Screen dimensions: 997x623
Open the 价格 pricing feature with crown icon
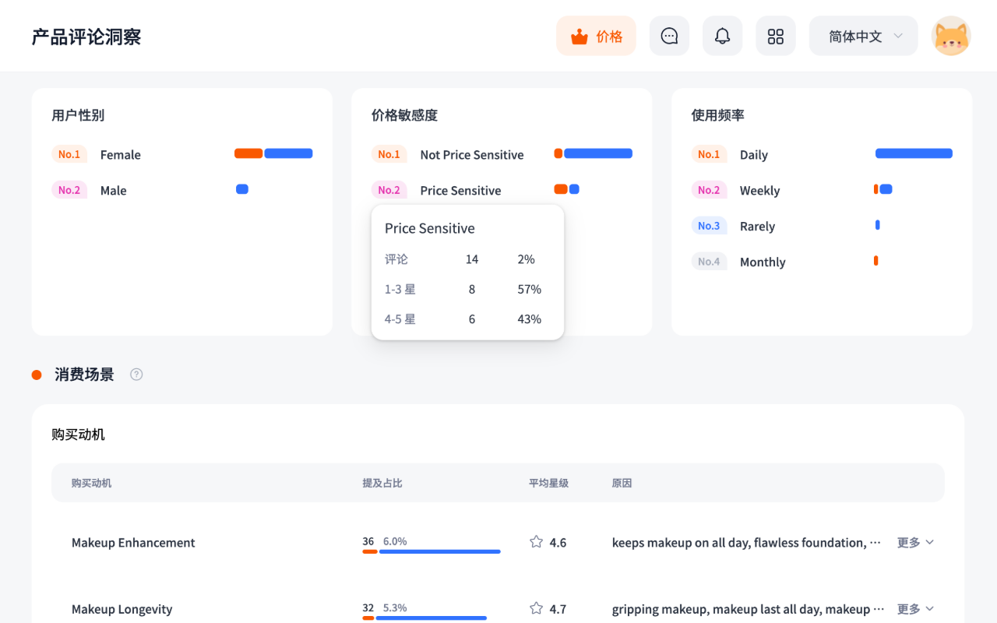point(596,35)
